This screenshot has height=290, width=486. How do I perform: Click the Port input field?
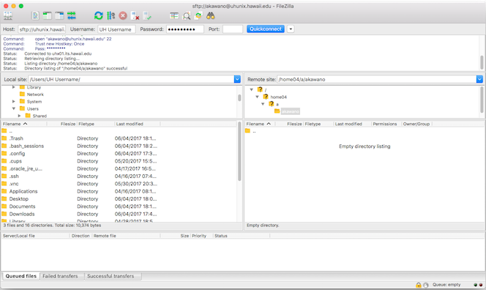pyautogui.click(x=233, y=29)
